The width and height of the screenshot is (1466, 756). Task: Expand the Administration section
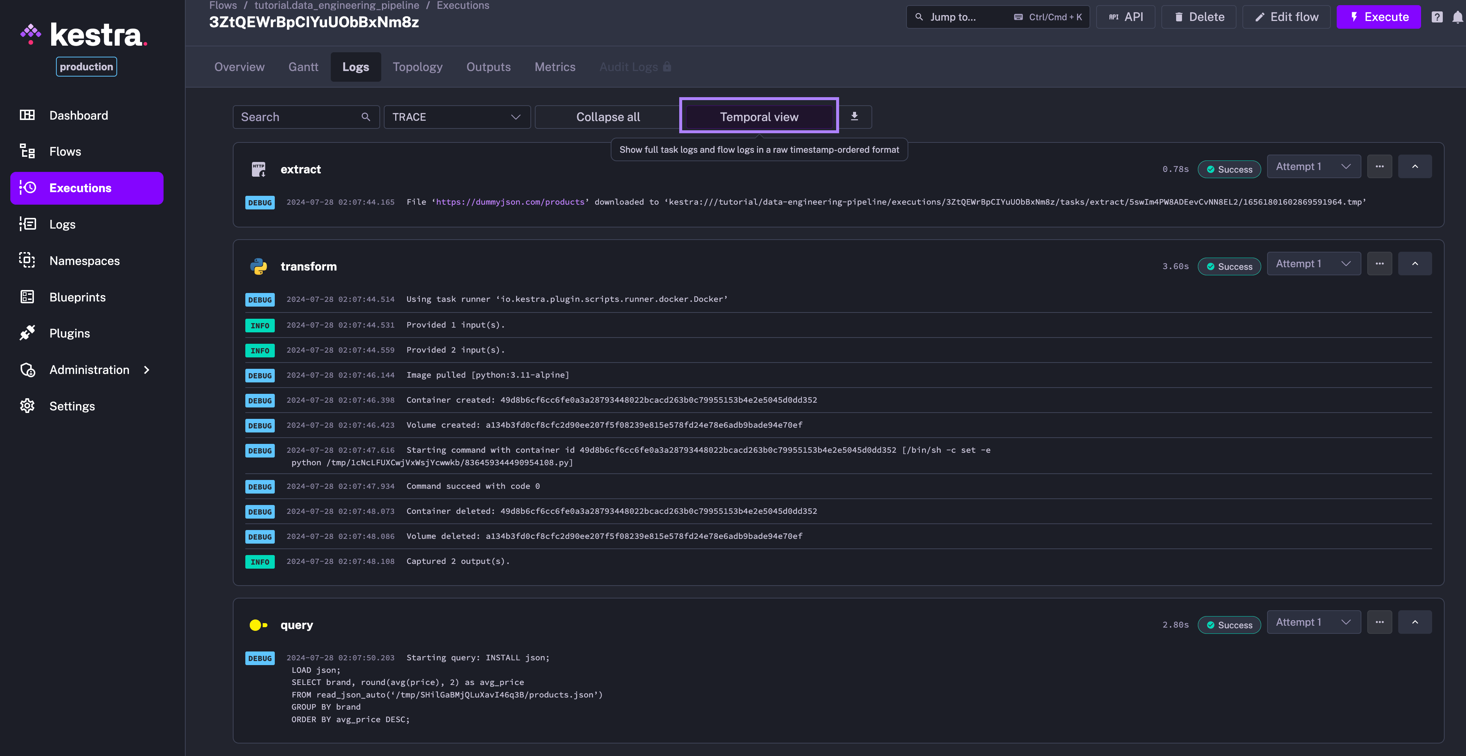(89, 370)
